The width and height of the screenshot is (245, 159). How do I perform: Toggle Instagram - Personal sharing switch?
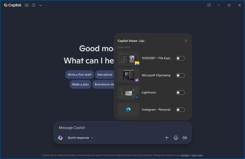(x=180, y=110)
